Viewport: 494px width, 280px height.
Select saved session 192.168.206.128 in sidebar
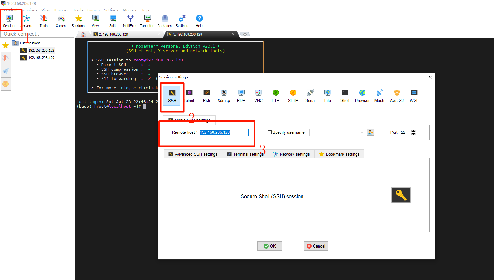pyautogui.click(x=38, y=50)
